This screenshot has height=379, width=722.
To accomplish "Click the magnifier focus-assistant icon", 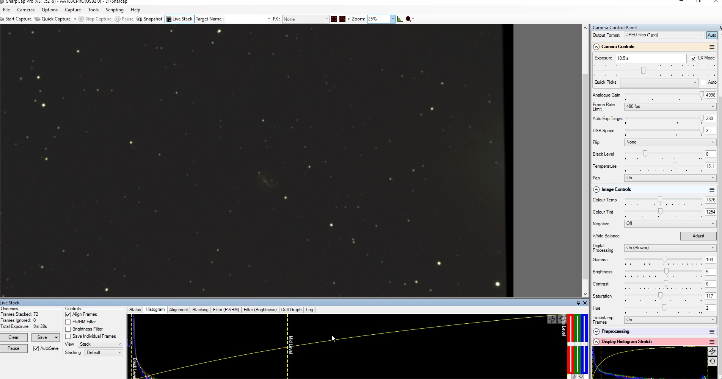I will coord(408,19).
